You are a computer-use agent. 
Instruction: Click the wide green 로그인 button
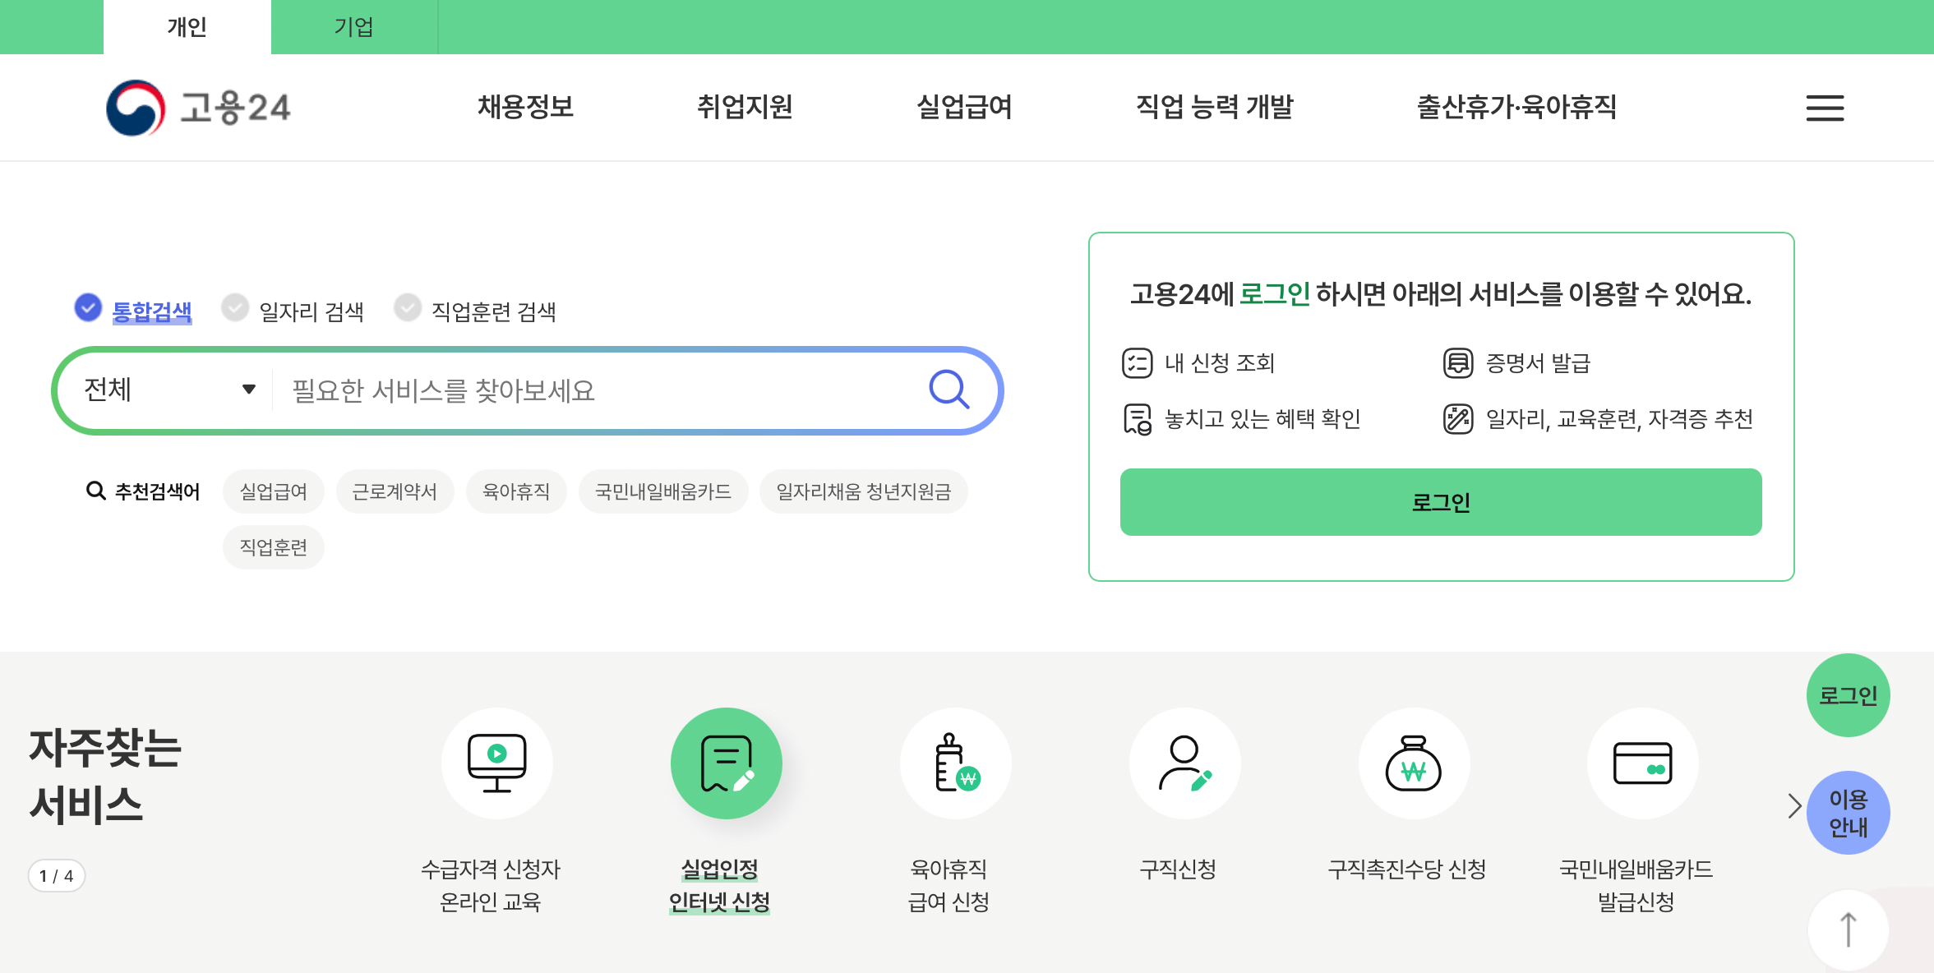pyautogui.click(x=1440, y=502)
